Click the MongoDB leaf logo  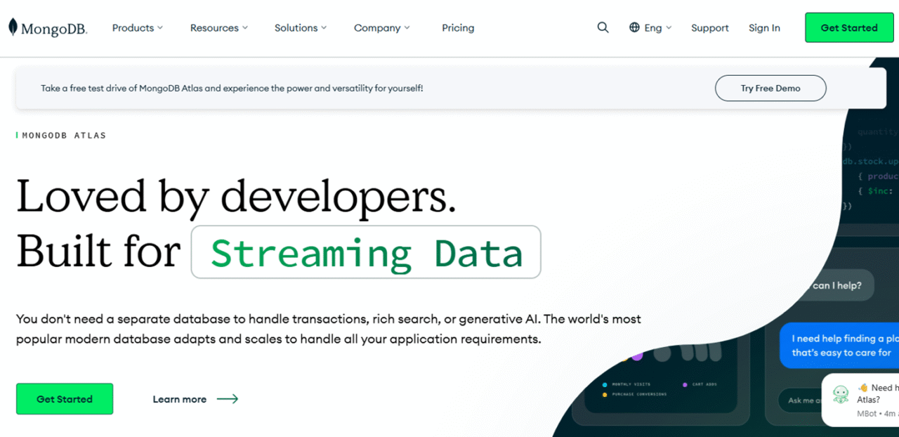(x=13, y=27)
